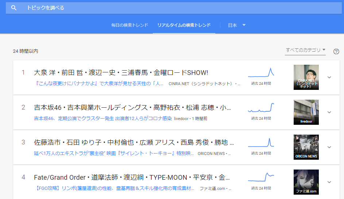Open サイレント・トーキョー article link
The image size is (344, 199).
[x=114, y=154]
